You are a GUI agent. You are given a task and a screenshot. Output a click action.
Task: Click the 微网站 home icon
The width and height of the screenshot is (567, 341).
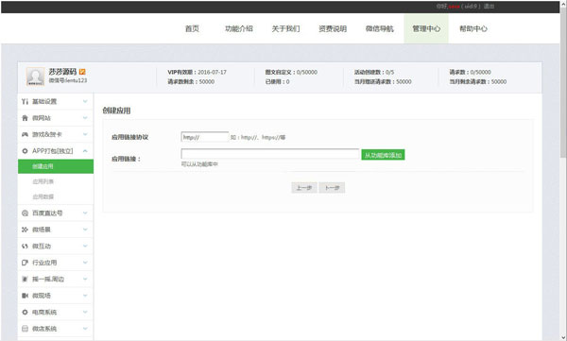(25, 118)
